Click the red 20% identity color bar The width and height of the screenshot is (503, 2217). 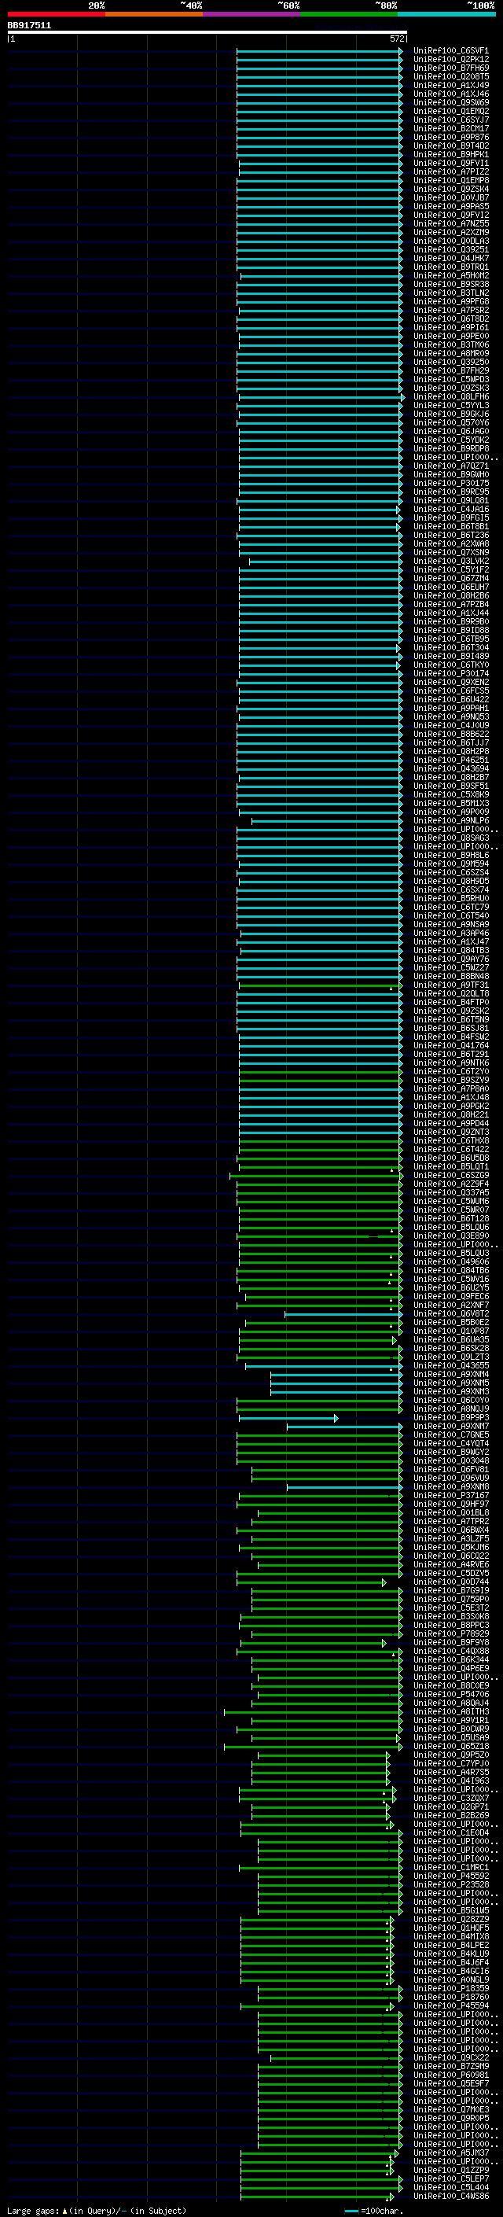point(56,14)
